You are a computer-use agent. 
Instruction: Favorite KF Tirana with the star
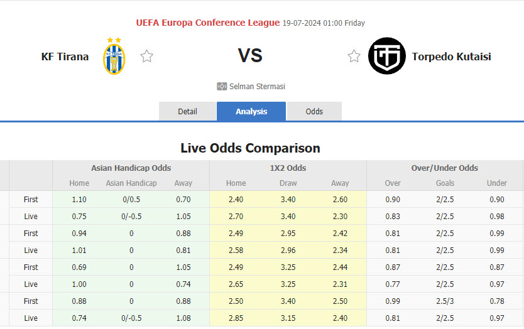pos(146,57)
